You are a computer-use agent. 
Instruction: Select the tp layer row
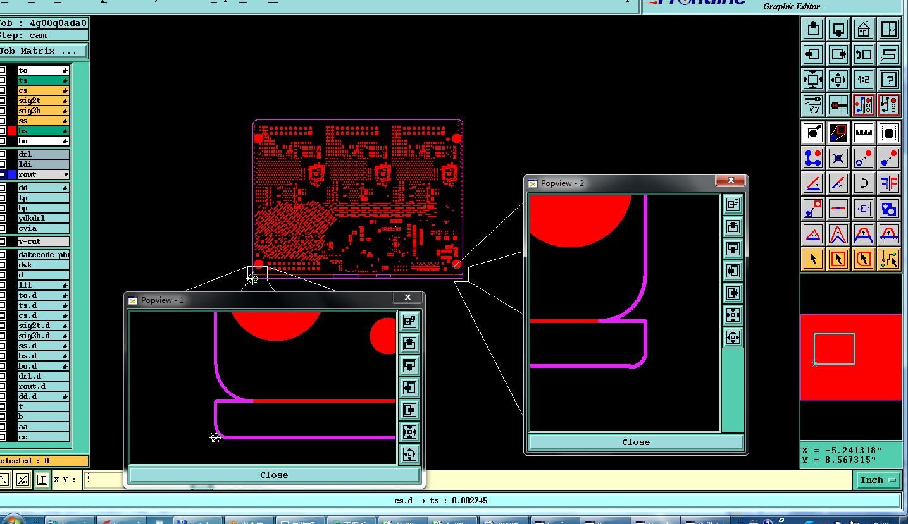click(x=43, y=198)
